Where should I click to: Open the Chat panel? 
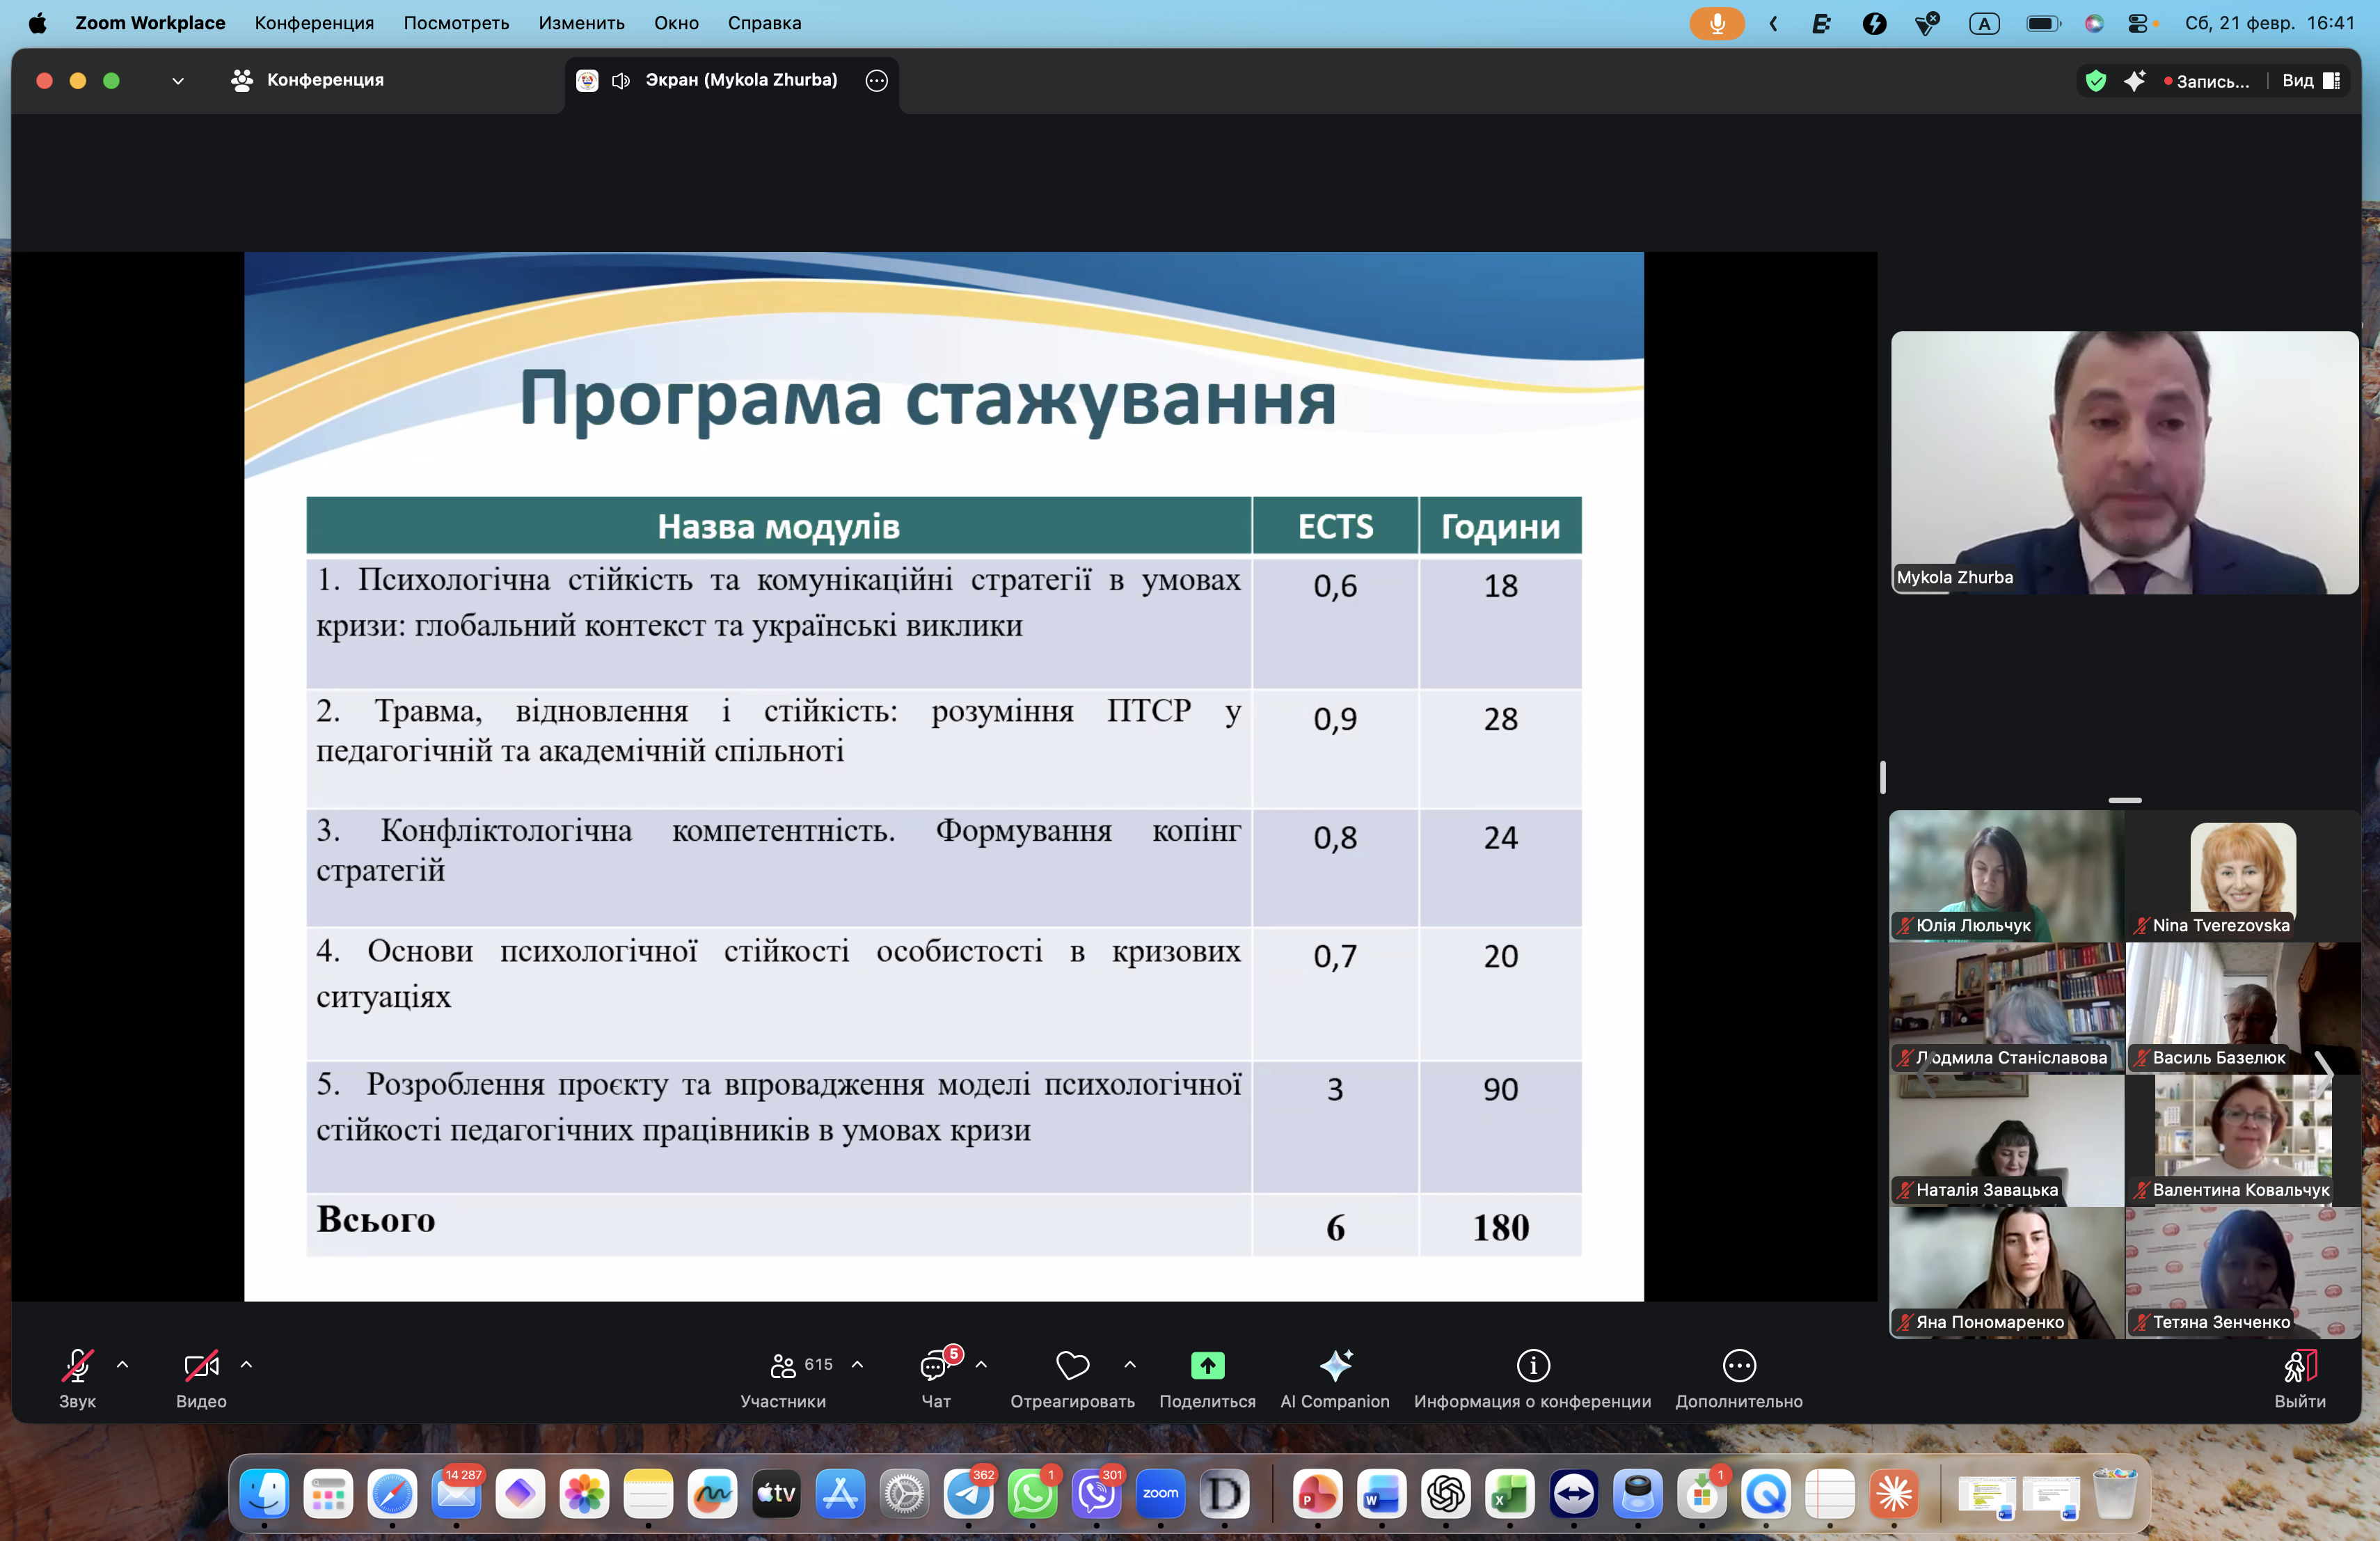(934, 1367)
